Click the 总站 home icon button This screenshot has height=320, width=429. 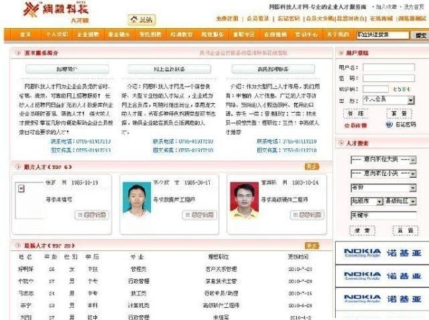coord(141,19)
